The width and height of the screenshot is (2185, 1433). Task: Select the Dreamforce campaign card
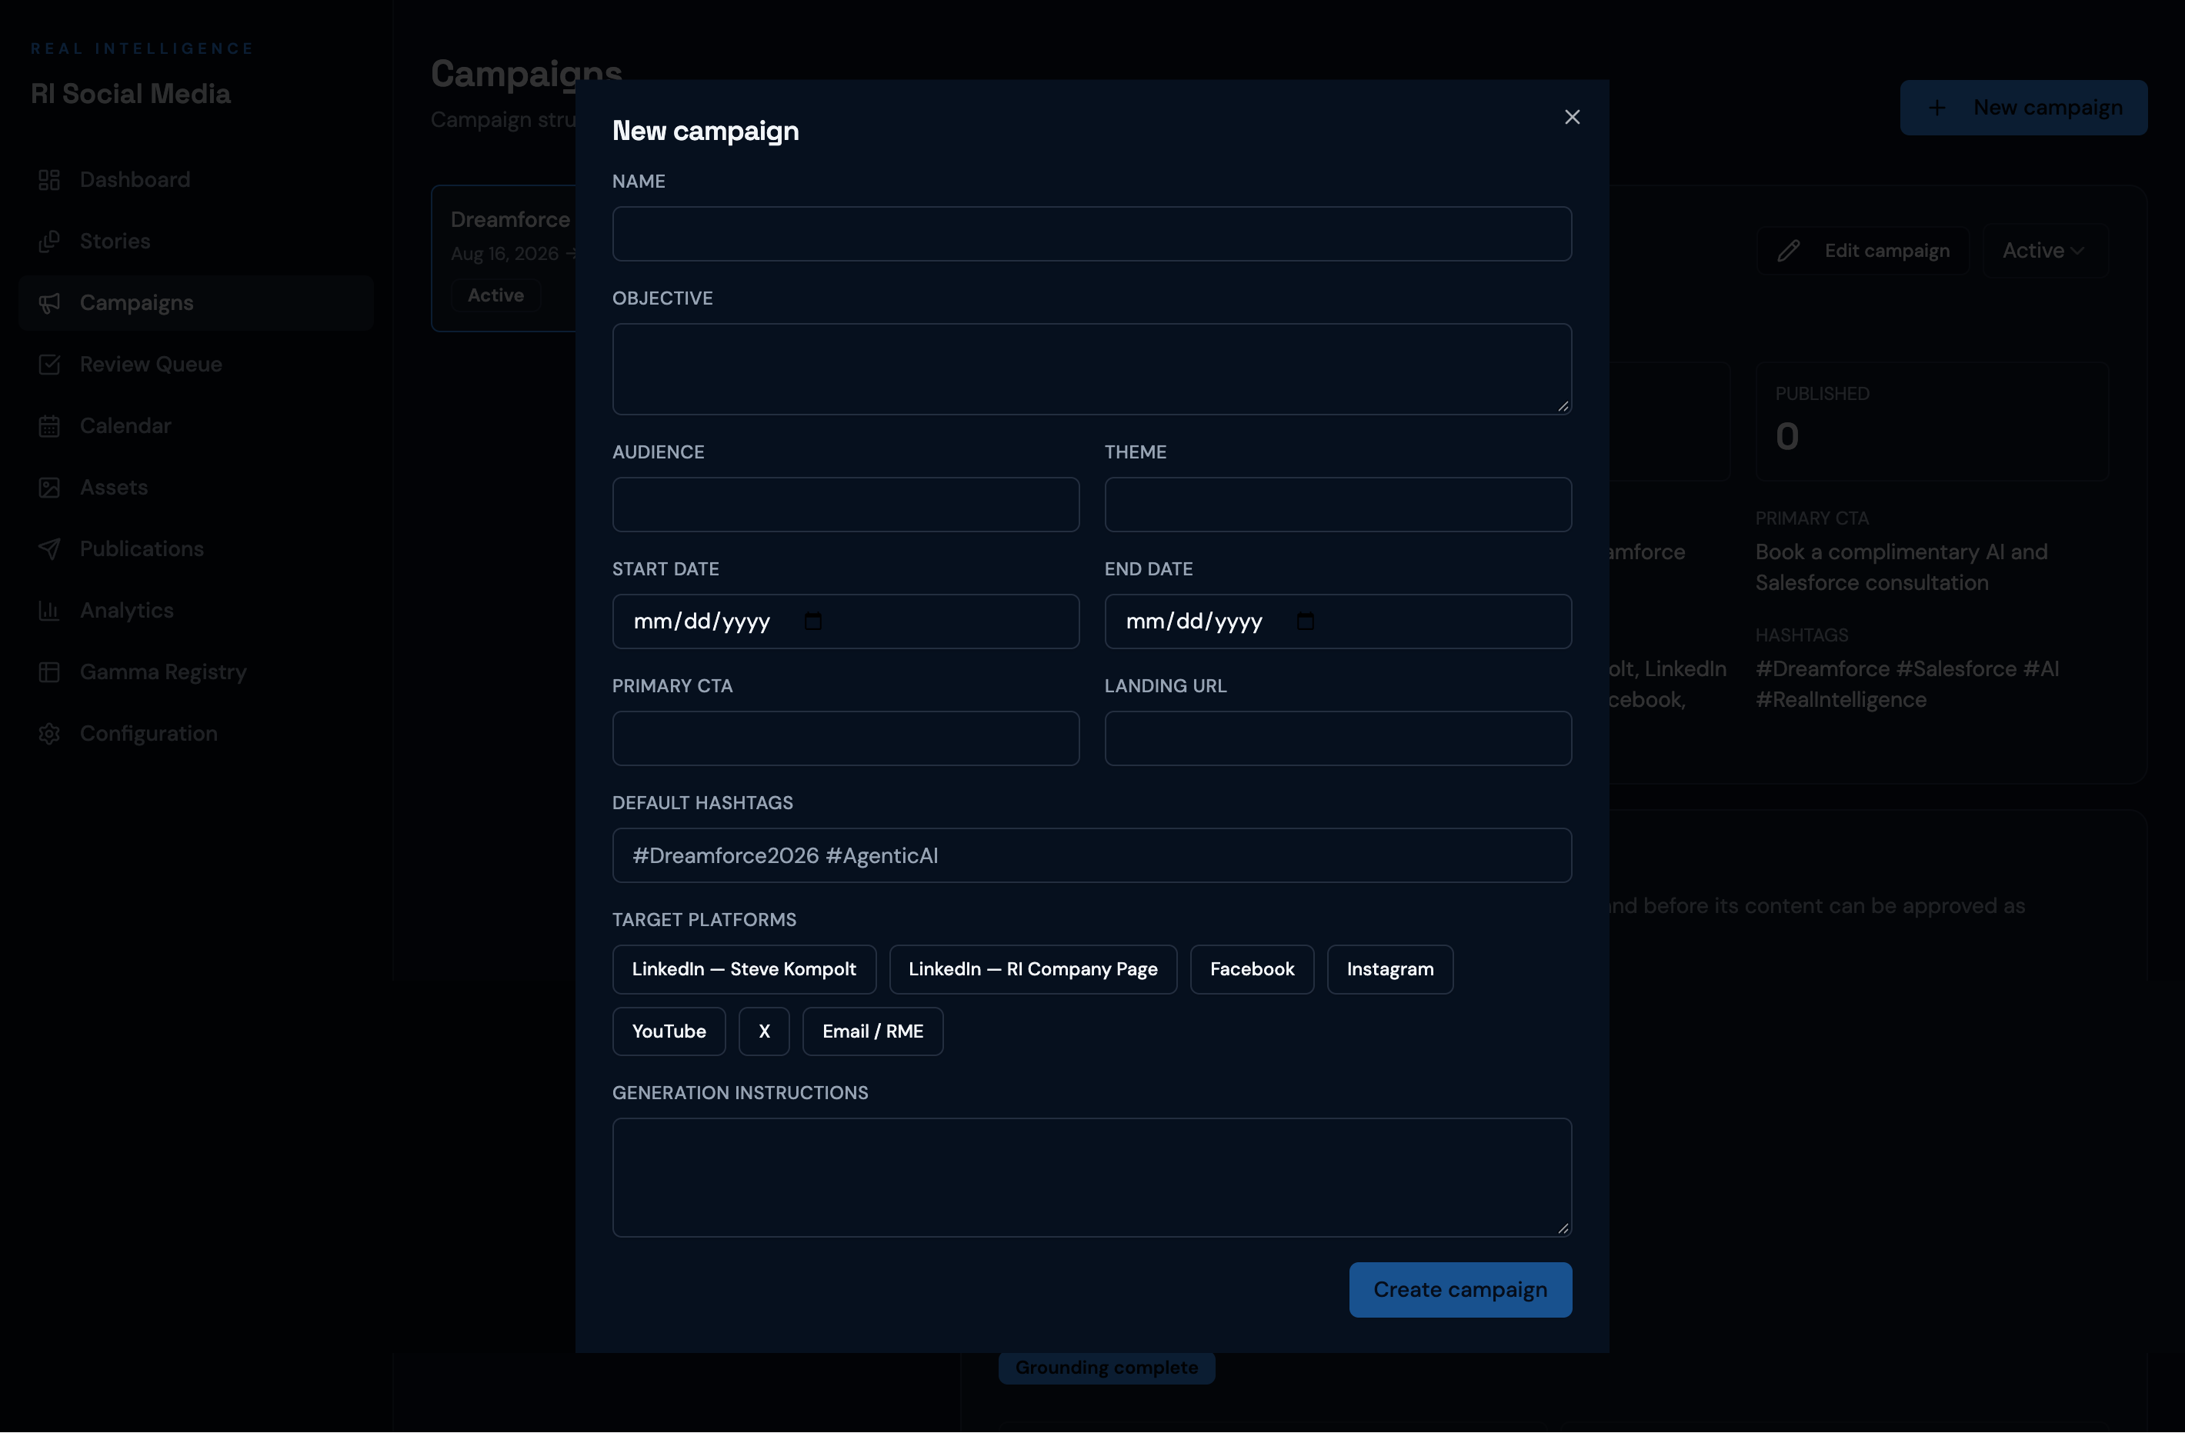(x=504, y=258)
